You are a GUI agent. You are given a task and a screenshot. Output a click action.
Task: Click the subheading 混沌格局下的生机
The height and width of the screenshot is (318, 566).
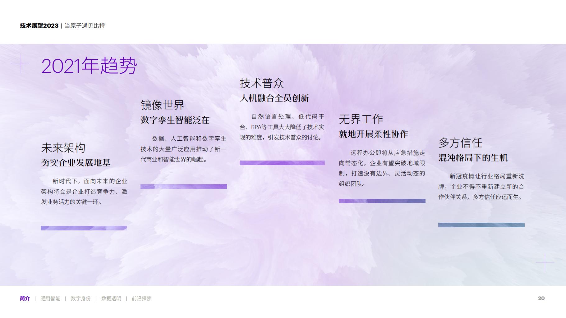(473, 158)
